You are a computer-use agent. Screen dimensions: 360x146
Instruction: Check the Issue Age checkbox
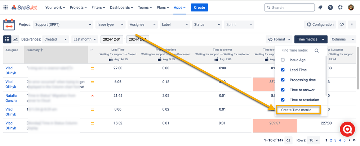pyautogui.click(x=283, y=60)
